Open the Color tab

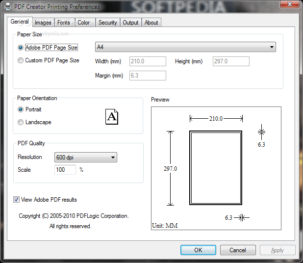[x=84, y=23]
